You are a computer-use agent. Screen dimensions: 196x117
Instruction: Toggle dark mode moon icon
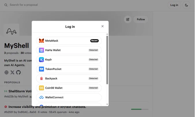pyautogui.click(x=186, y=5)
